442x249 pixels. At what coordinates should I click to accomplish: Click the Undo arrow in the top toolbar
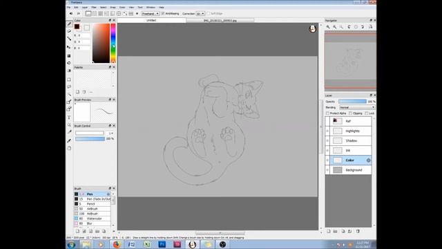[x=71, y=14]
